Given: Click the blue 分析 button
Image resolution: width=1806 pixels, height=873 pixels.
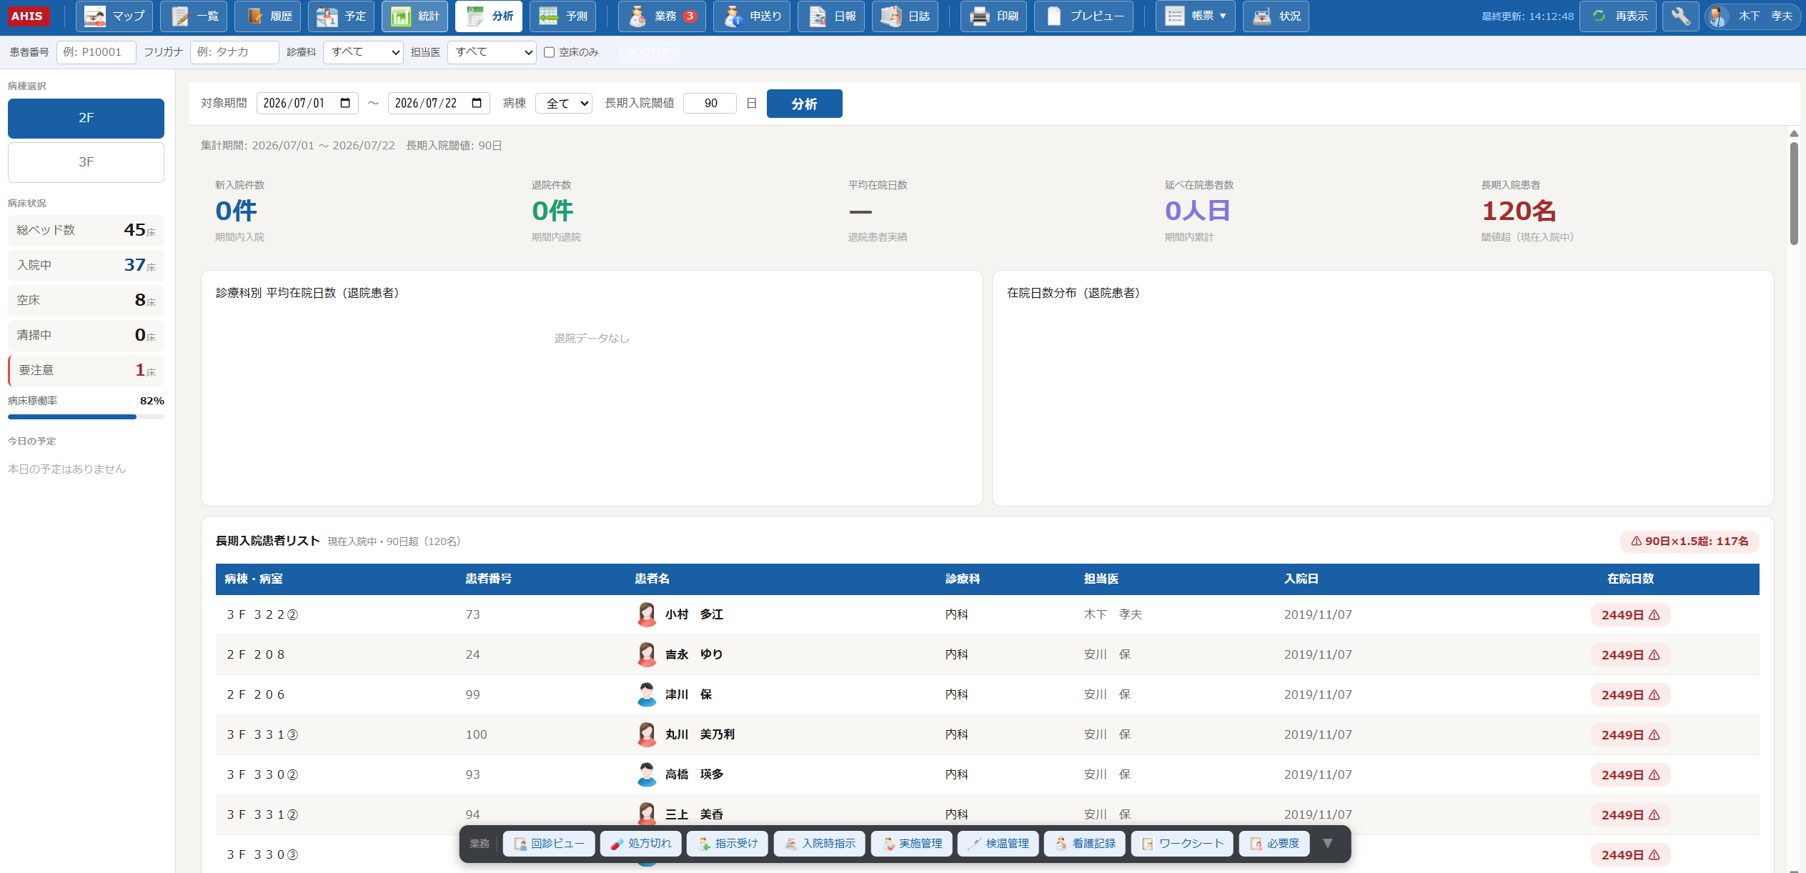Looking at the screenshot, I should [x=804, y=104].
